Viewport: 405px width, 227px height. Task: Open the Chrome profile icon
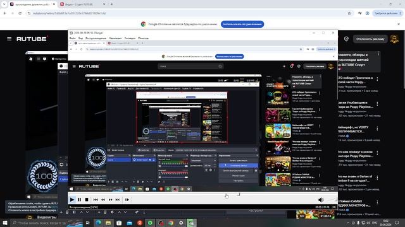(x=367, y=13)
